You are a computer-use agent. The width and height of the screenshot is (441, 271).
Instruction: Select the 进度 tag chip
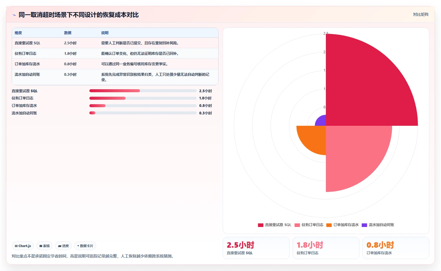coord(63,246)
